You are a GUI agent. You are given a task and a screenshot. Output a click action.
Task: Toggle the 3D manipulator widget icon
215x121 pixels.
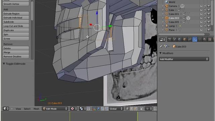click(x=94, y=109)
